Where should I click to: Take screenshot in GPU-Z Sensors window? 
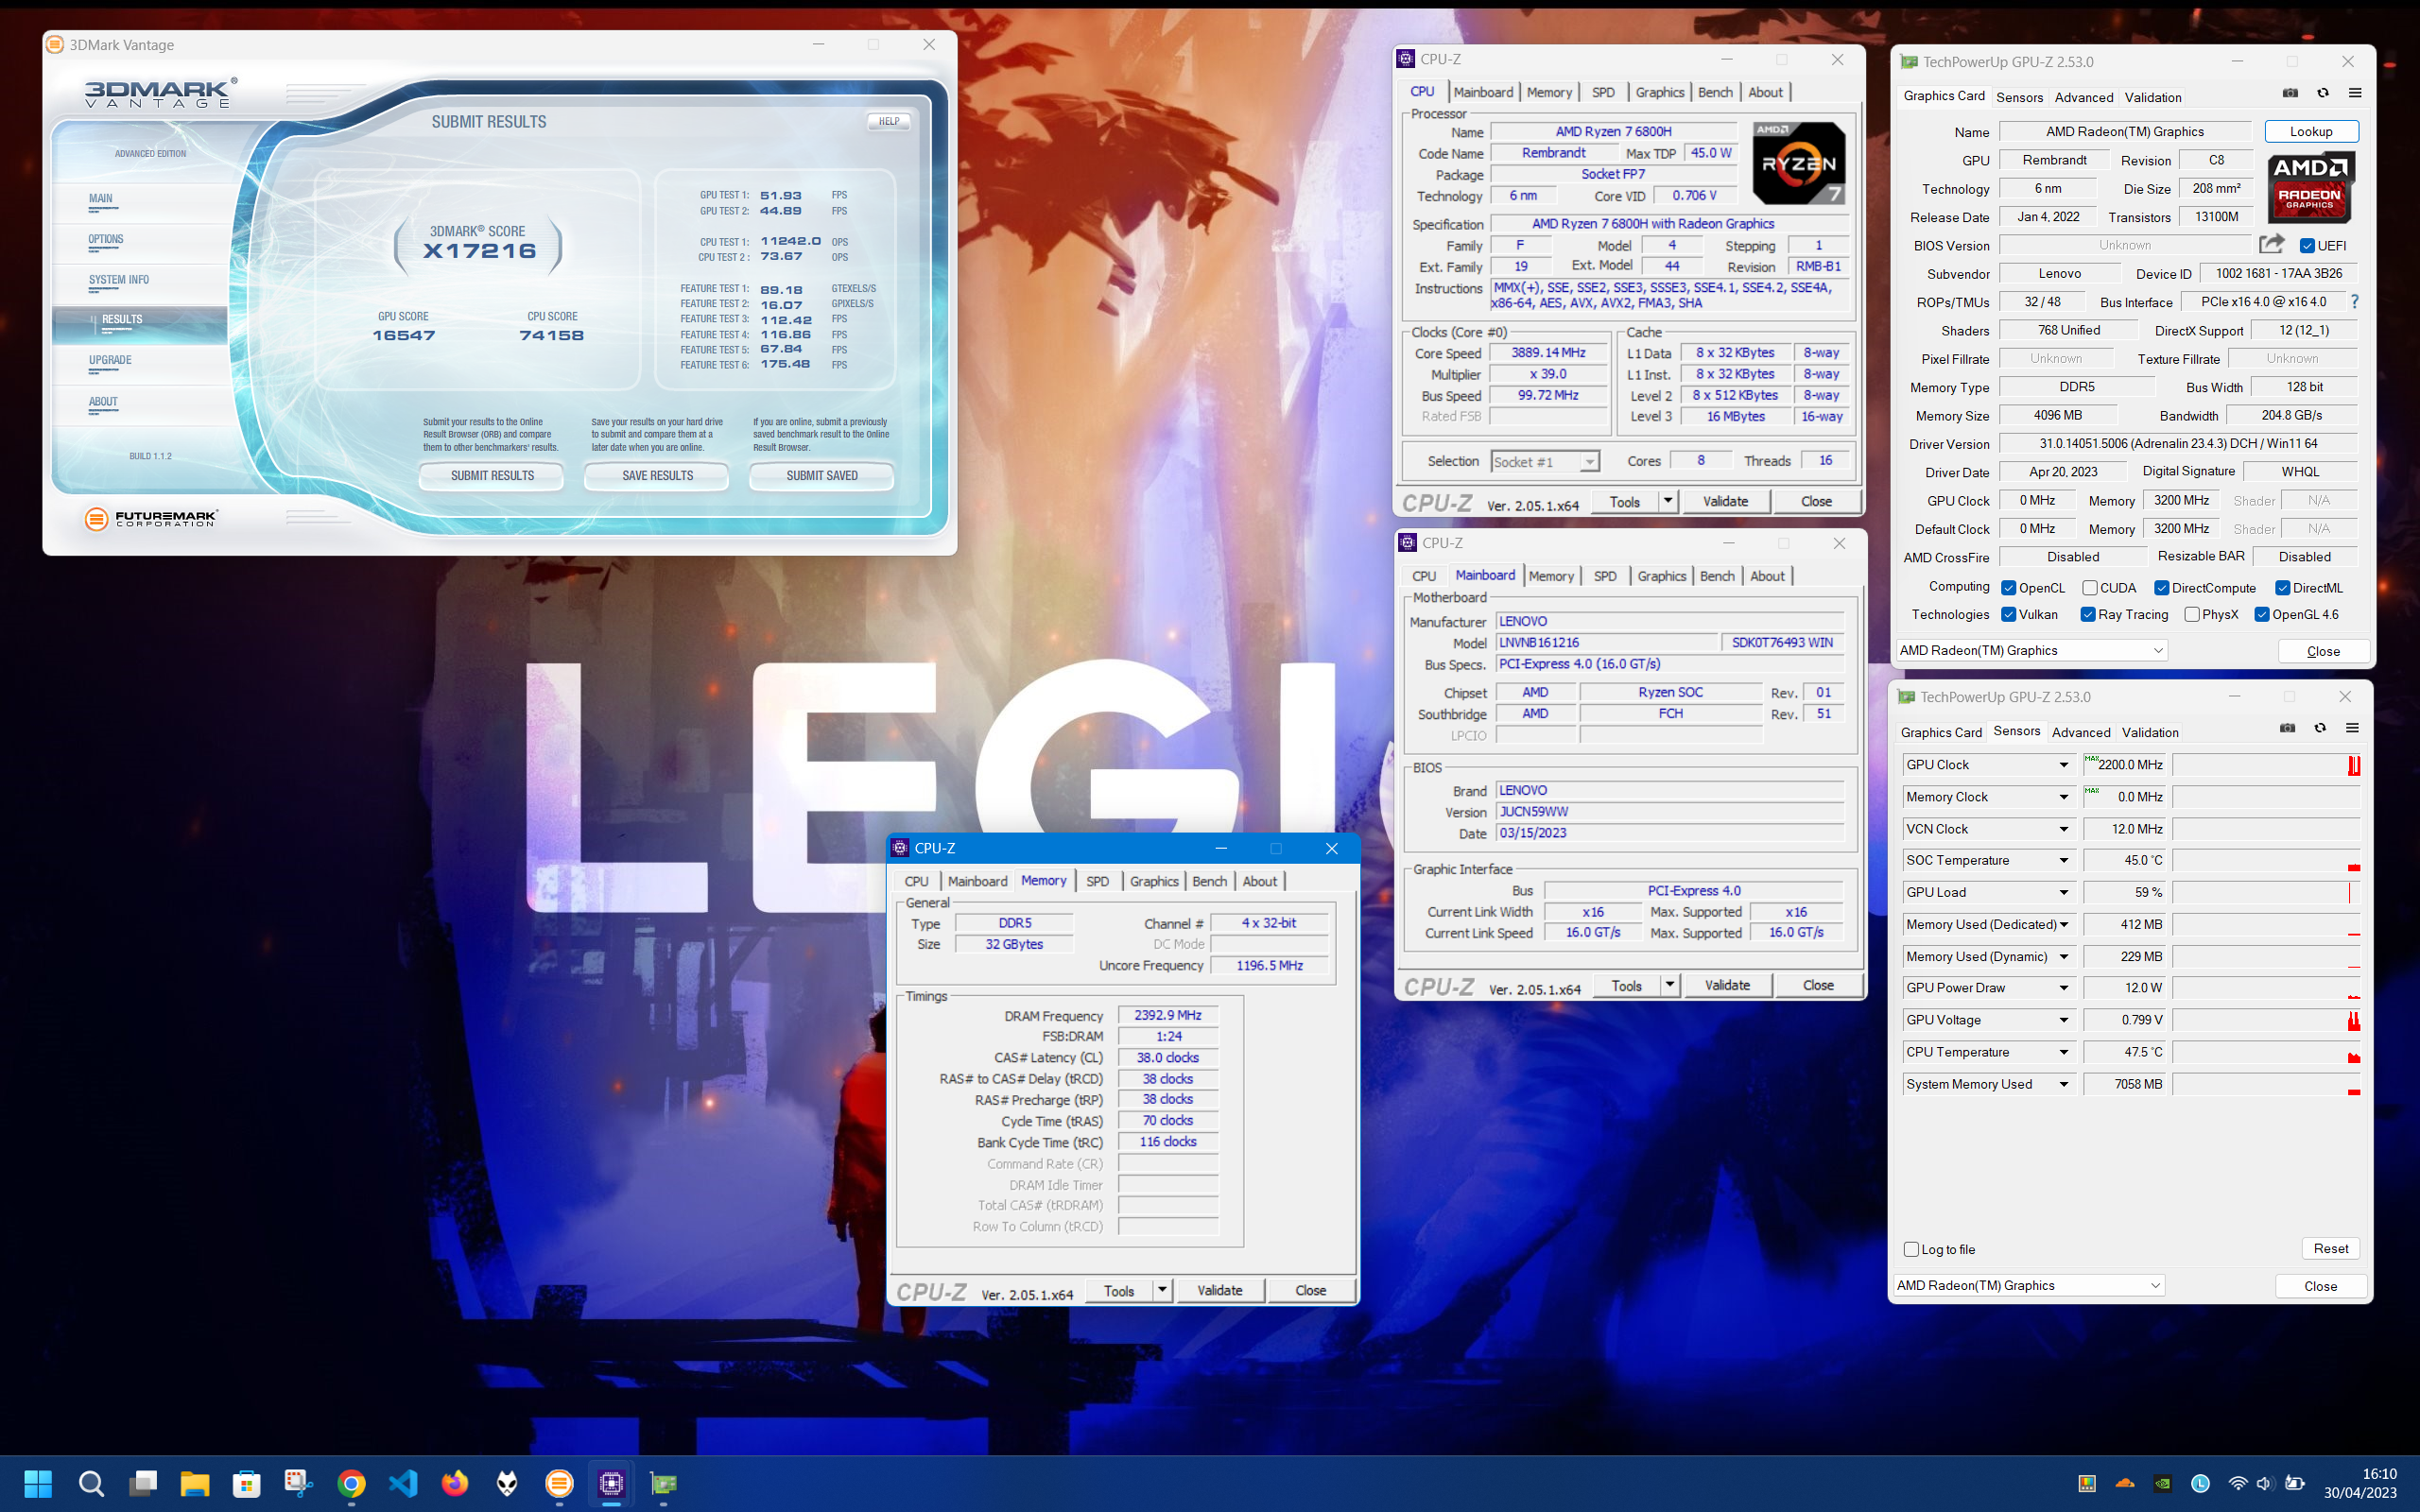[x=2287, y=728]
